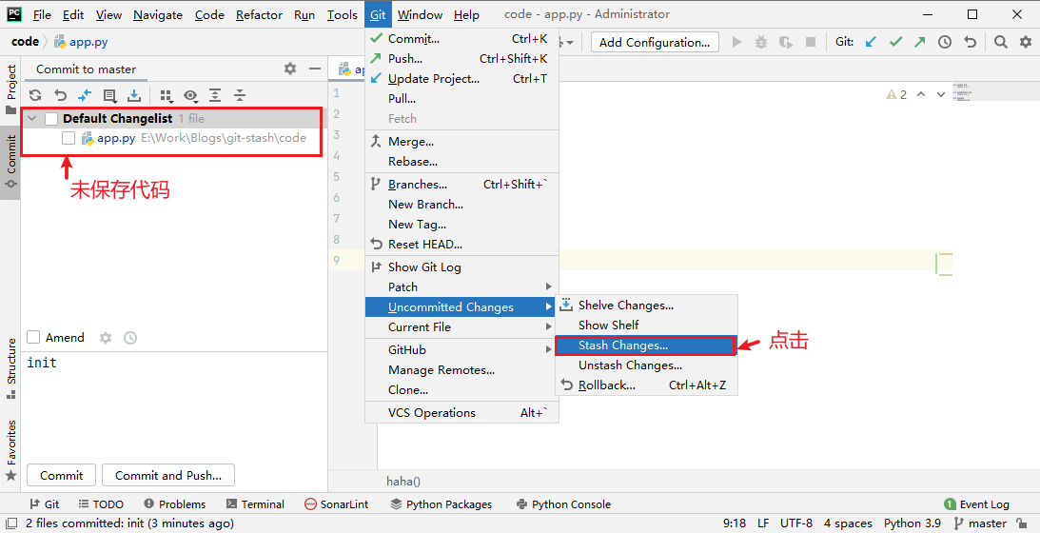Open Git Show History clock icon

coord(945,42)
